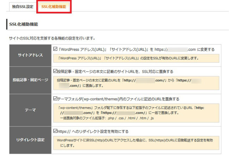The image size is (229, 157).
Task: Select the サイトアドレス row header
Action: [30, 55]
